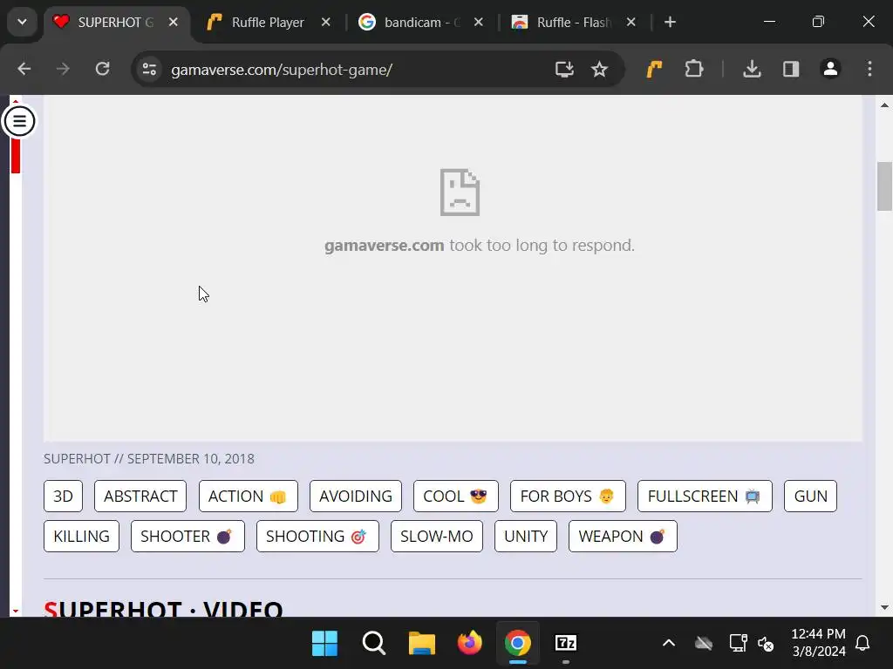The image size is (893, 669).
Task: Open the COOL tag
Action: point(455,496)
